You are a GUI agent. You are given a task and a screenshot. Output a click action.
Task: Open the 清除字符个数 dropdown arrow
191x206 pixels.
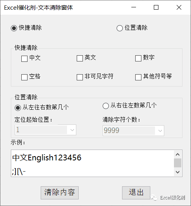pos(160,131)
